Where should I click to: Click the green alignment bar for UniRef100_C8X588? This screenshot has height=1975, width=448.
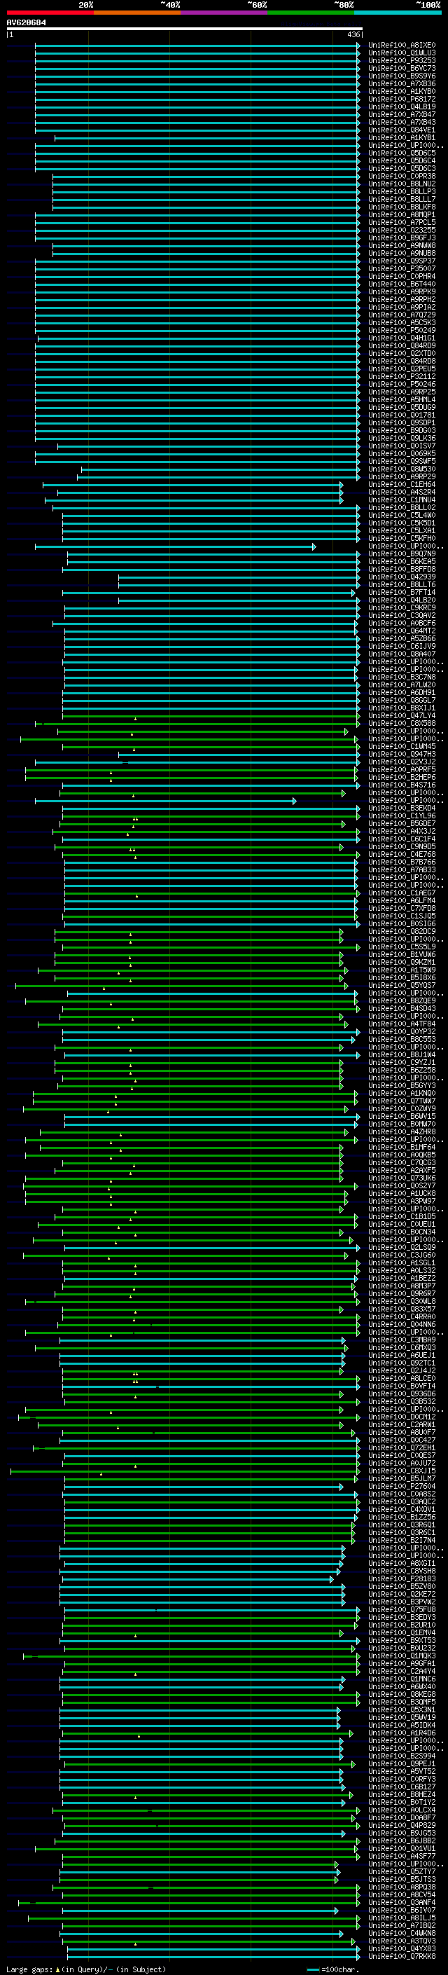pyautogui.click(x=197, y=724)
